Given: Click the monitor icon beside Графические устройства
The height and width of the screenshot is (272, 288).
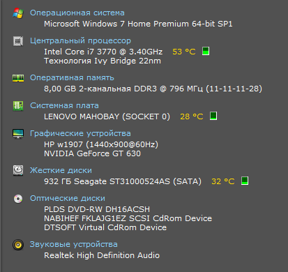Looking at the screenshot, I should pos(18,134).
